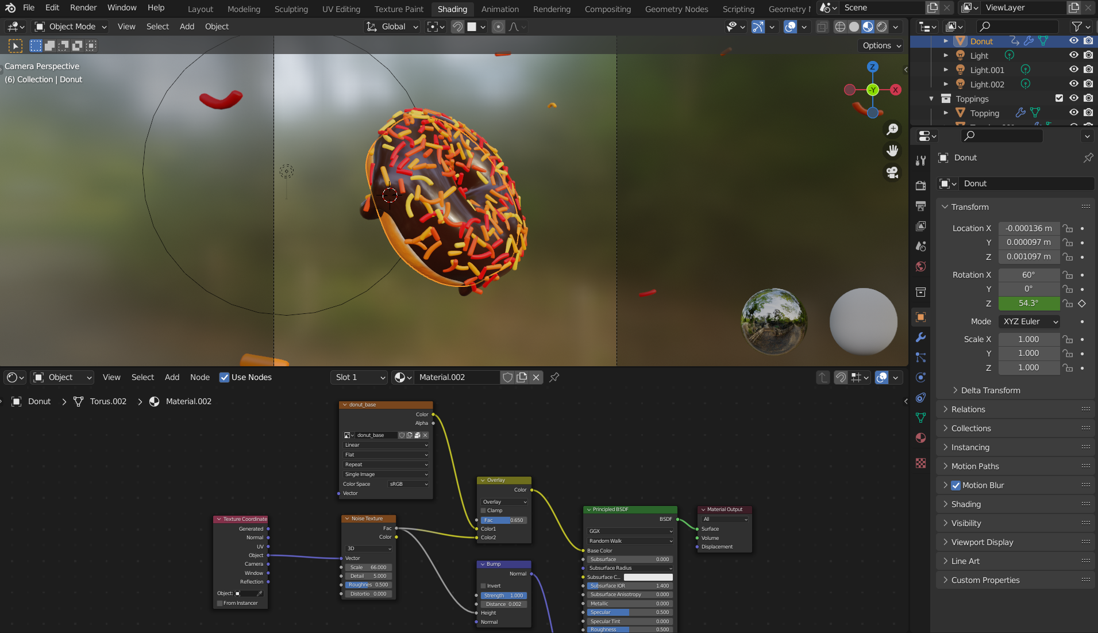This screenshot has width=1098, height=633.
Task: Open the Particles properties tab
Action: (920, 358)
